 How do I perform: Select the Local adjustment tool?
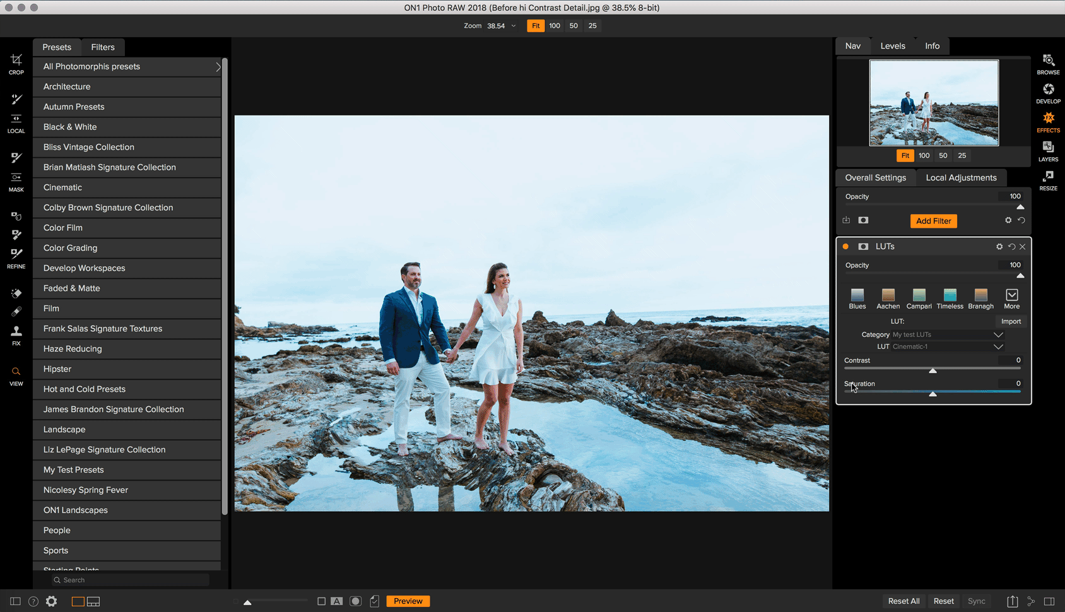coord(16,122)
